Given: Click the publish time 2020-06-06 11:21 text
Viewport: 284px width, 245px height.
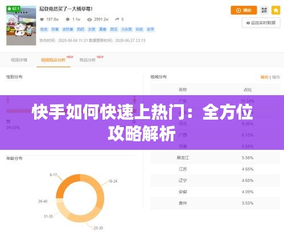Looking at the screenshot, I should (x=73, y=40).
